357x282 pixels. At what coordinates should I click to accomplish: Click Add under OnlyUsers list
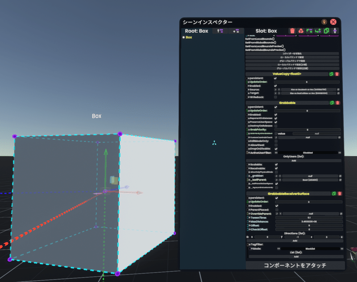pyautogui.click(x=294, y=161)
